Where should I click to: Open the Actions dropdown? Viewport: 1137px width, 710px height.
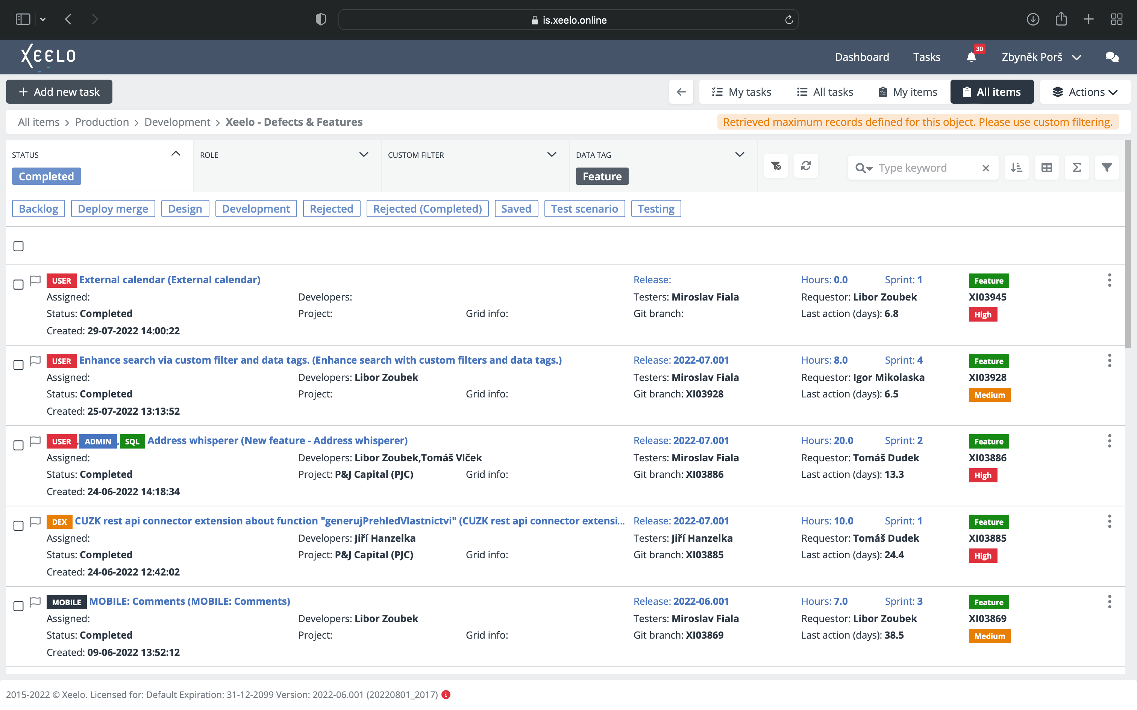1085,92
